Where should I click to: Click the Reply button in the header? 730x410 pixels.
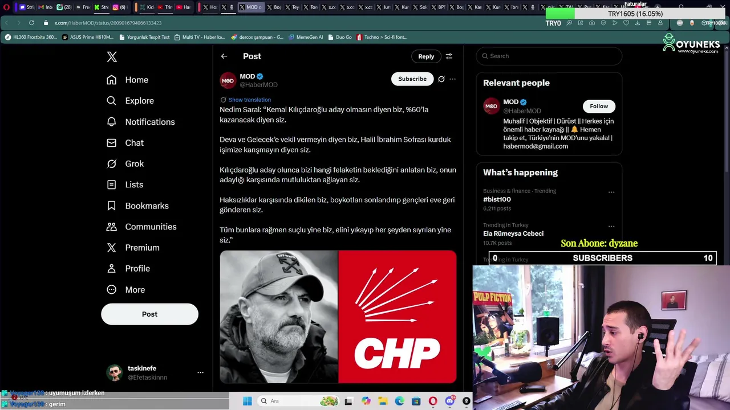pos(426,56)
